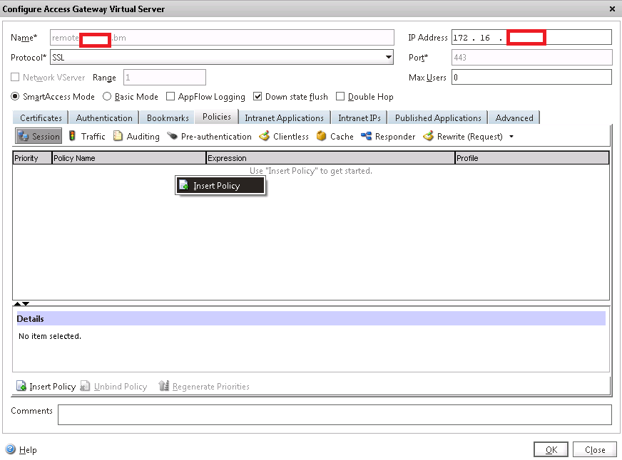Click the Responder policy icon
Screen dimensions: 622x460
[366, 136]
